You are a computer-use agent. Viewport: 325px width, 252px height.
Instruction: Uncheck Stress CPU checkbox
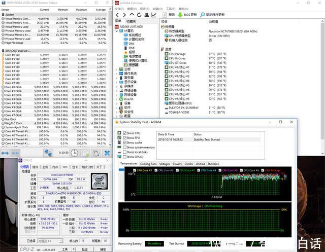click(124, 133)
